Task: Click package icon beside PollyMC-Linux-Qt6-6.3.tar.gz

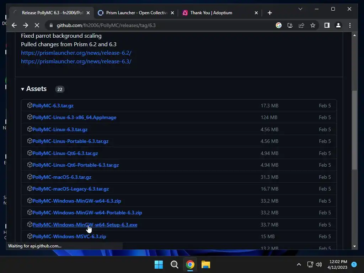Action: (30, 153)
